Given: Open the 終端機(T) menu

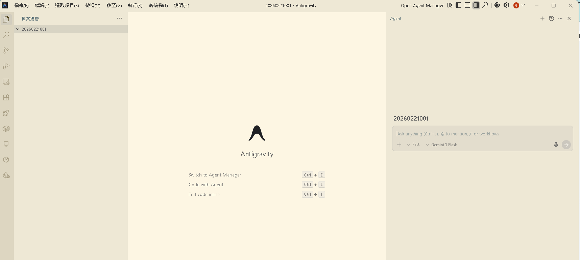Looking at the screenshot, I should pyautogui.click(x=158, y=5).
